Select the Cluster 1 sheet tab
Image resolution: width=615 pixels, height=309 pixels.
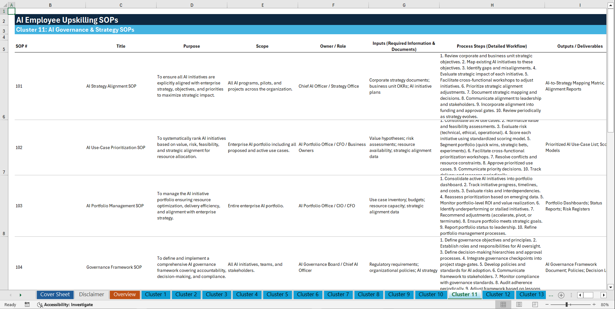[x=156, y=295]
